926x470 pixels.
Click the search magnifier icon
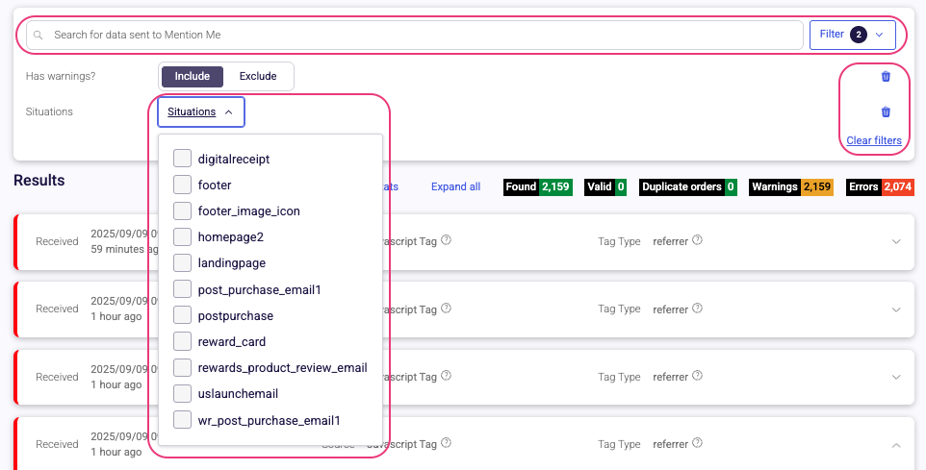pos(39,35)
